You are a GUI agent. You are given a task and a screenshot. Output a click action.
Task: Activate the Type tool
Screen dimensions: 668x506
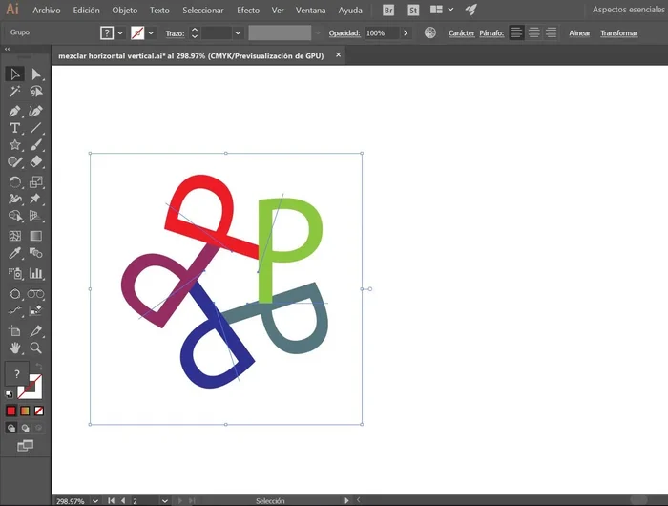tap(15, 128)
